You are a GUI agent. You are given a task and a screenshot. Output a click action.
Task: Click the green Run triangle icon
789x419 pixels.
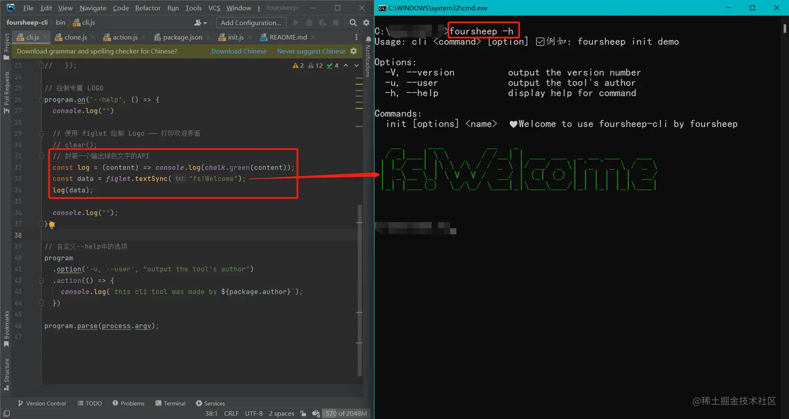296,22
